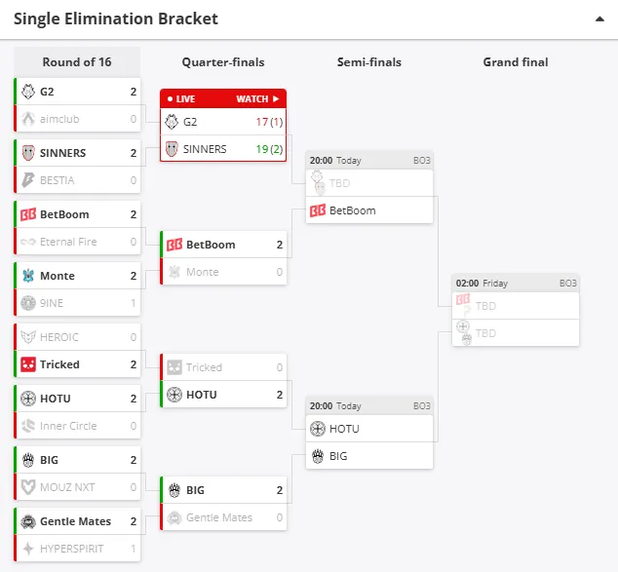Click the BetBoom logo in the quarter-finals match
The height and width of the screenshot is (572, 618).
[174, 245]
